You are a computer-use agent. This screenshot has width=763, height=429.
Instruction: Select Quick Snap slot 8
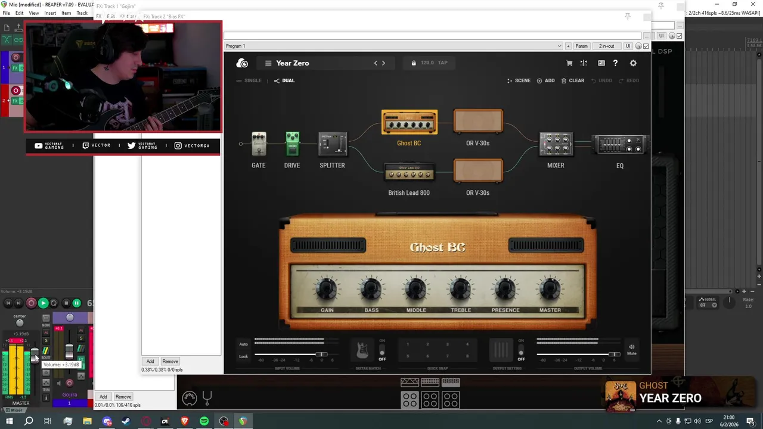(x=467, y=356)
